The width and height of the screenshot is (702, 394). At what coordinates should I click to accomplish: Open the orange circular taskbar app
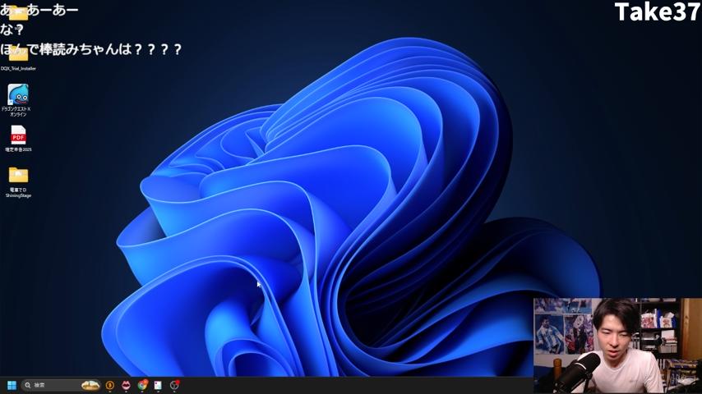pyautogui.click(x=109, y=385)
